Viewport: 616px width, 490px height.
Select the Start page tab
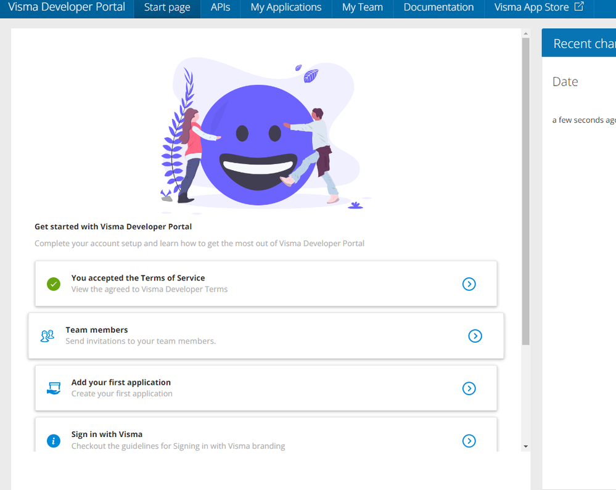[166, 8]
